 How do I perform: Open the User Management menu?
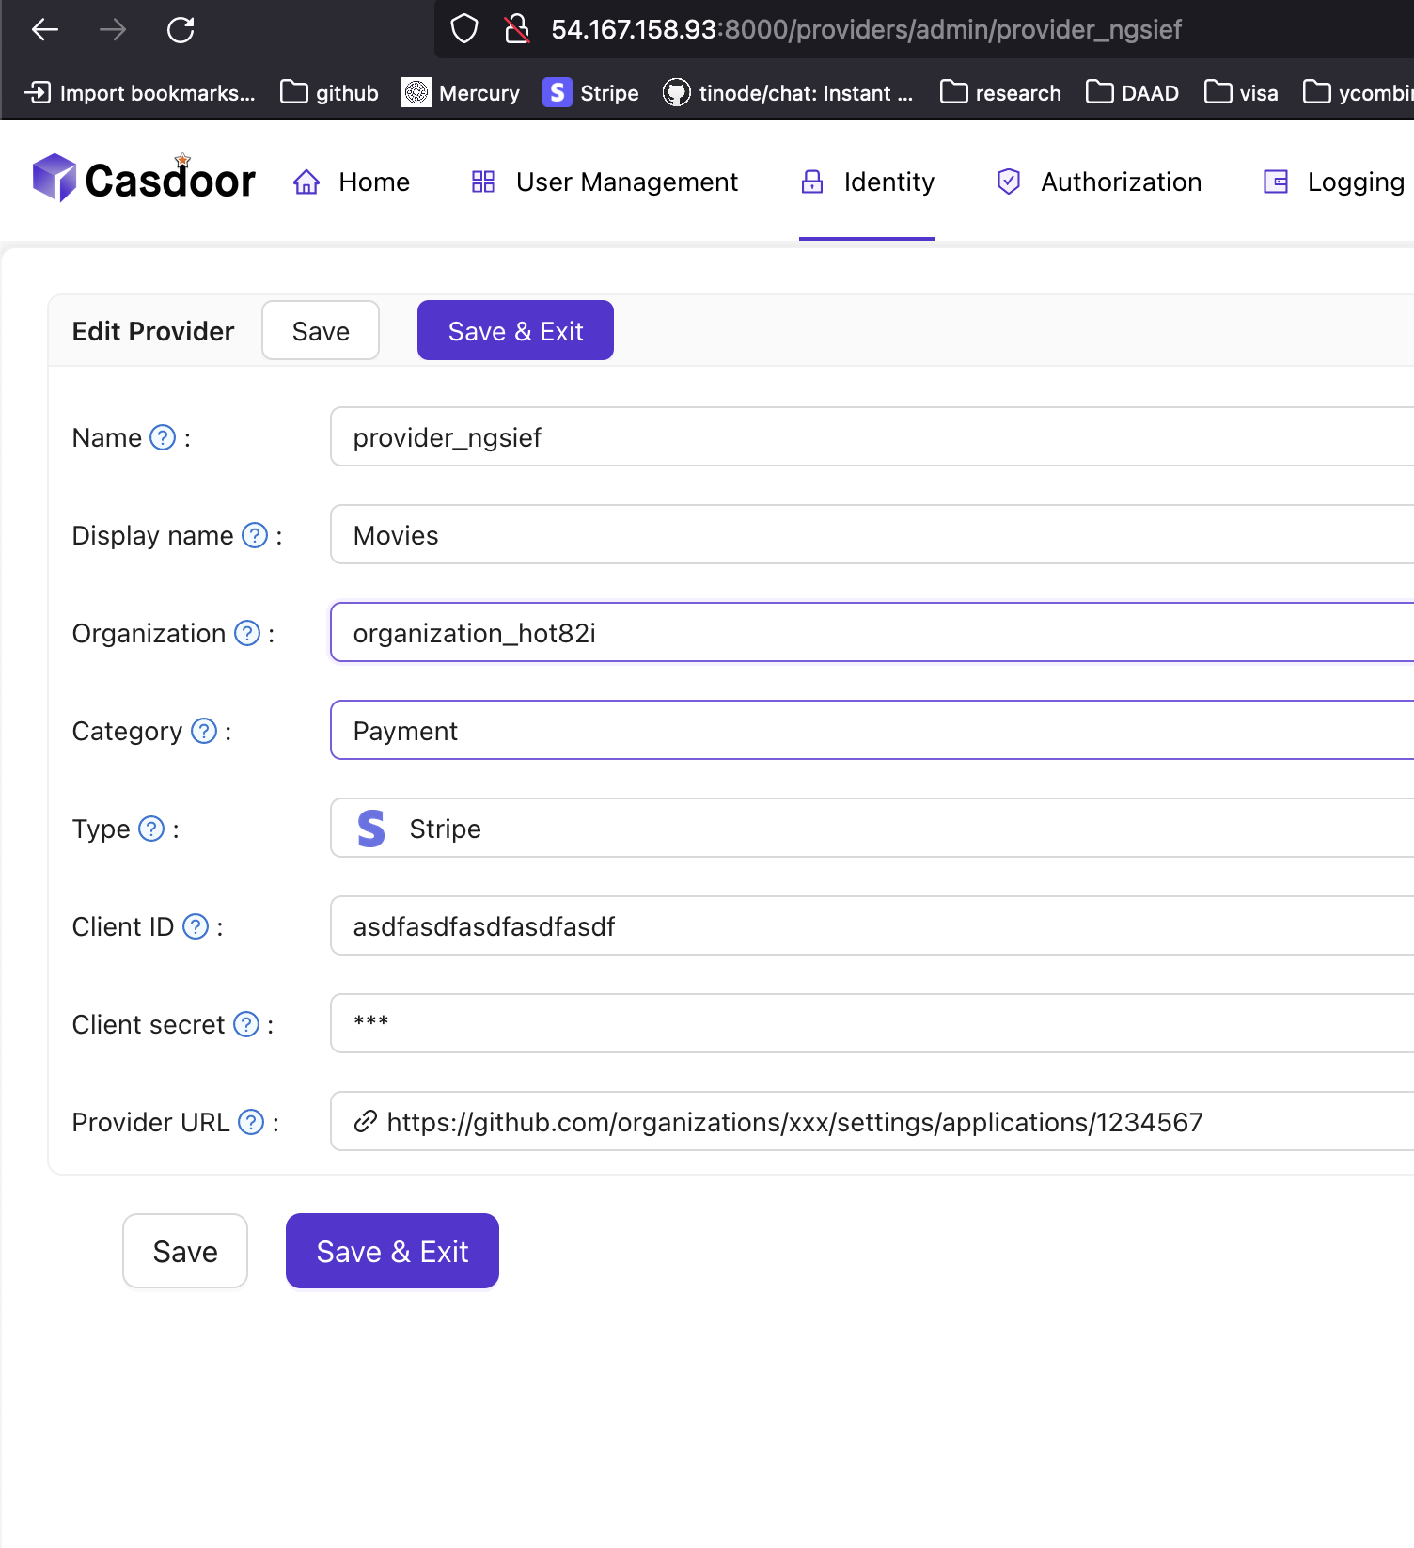coord(605,182)
